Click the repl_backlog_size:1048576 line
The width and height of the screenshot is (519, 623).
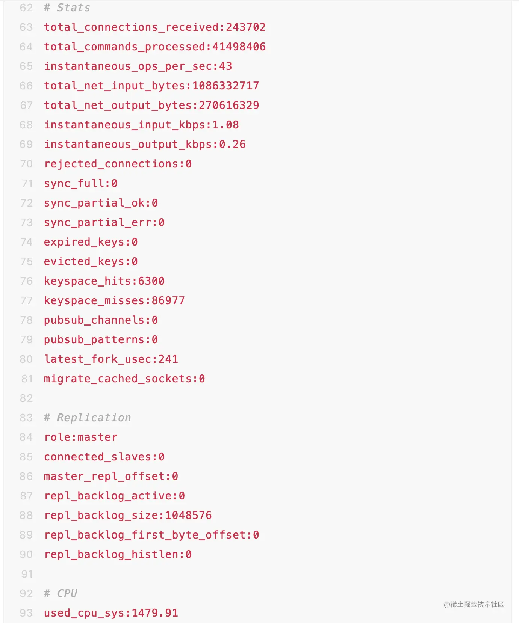[x=128, y=516]
